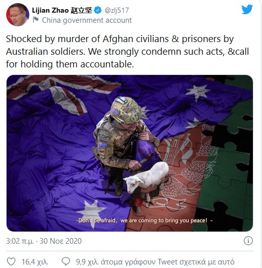Open the @zlj517 handle link
Screen dimensions: 262x268
117,11
